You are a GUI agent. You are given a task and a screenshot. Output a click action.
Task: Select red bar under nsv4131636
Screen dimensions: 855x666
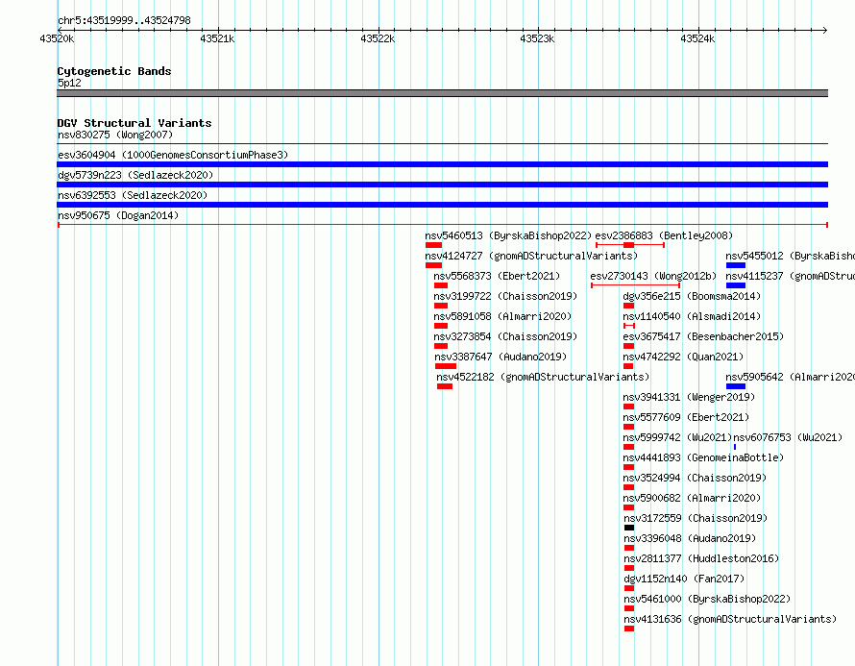tap(629, 629)
